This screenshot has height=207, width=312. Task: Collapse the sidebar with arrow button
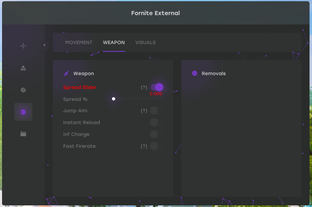[44, 45]
